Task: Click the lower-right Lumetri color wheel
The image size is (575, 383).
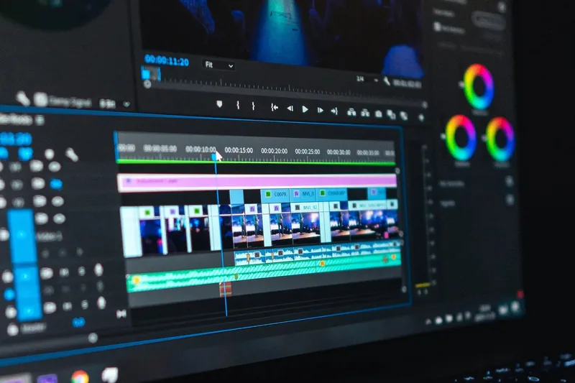Action: (500, 139)
